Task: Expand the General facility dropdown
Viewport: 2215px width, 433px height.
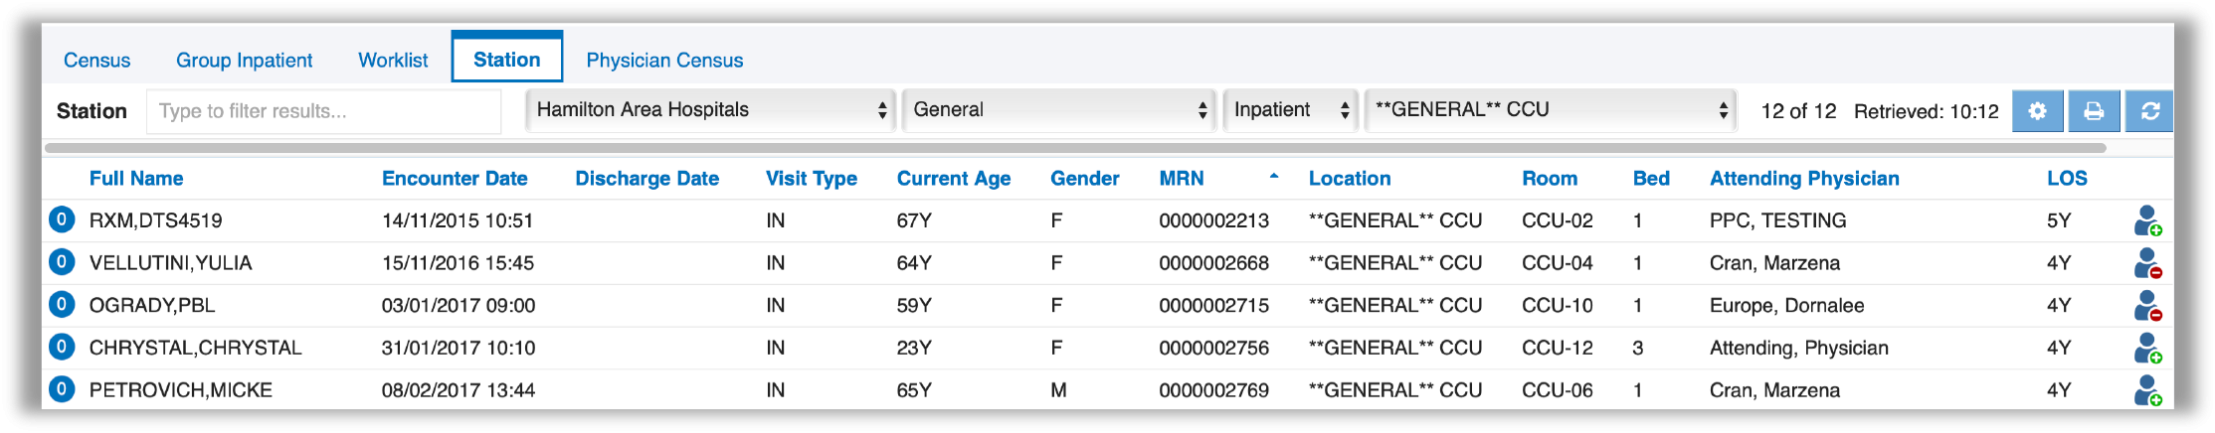Action: tap(1059, 110)
